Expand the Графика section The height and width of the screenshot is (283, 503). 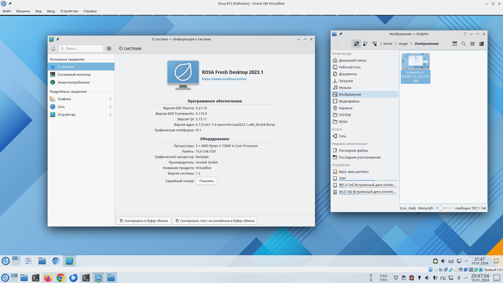110,99
